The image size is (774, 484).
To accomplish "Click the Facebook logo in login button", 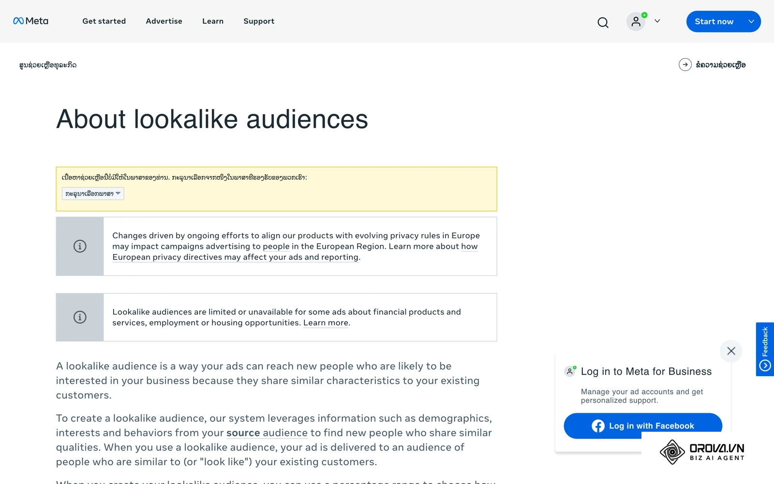I will coord(598,426).
